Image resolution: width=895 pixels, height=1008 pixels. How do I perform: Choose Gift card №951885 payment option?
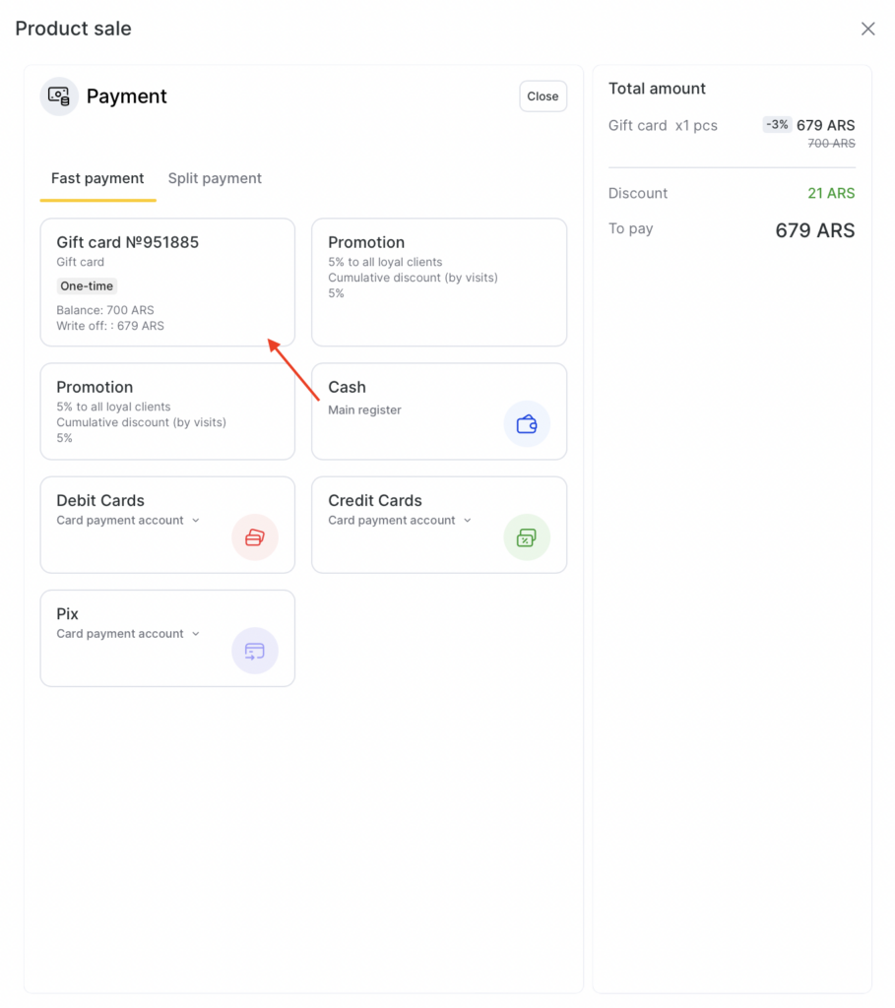pyautogui.click(x=167, y=283)
